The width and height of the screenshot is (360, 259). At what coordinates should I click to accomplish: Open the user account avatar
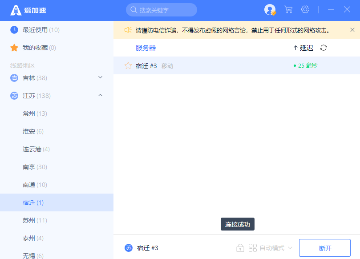tap(270, 10)
